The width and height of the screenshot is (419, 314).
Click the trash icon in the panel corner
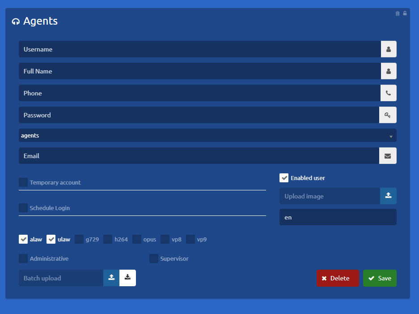click(x=398, y=13)
